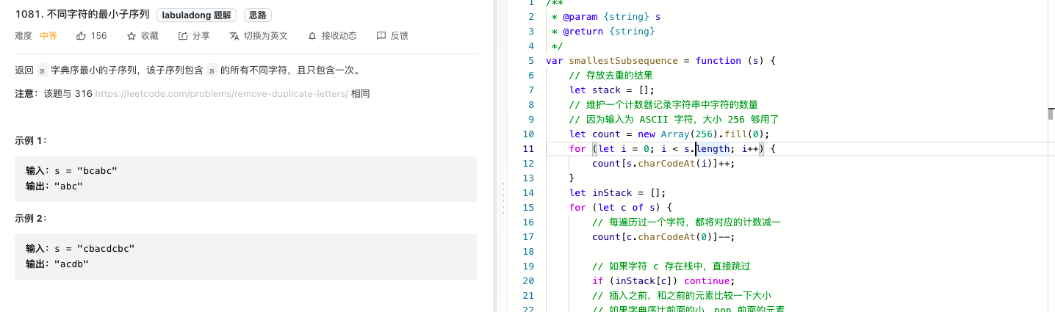
Task: Click the bell notification icon
Action: (313, 35)
